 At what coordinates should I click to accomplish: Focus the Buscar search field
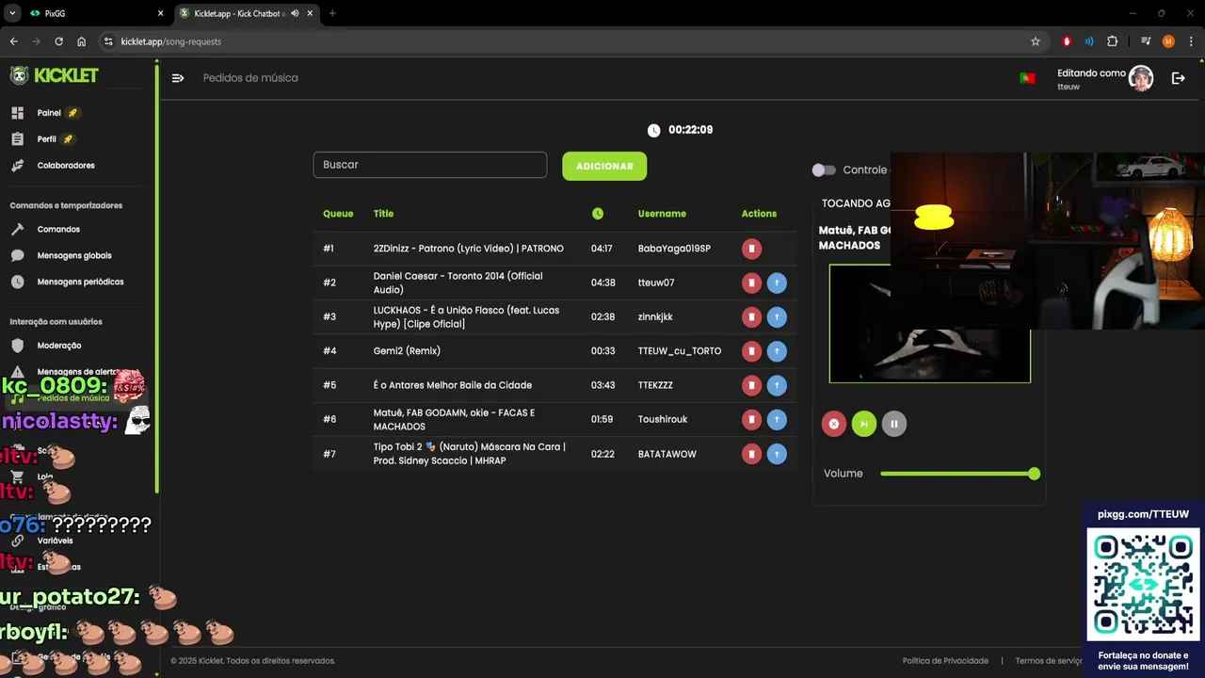pos(430,165)
